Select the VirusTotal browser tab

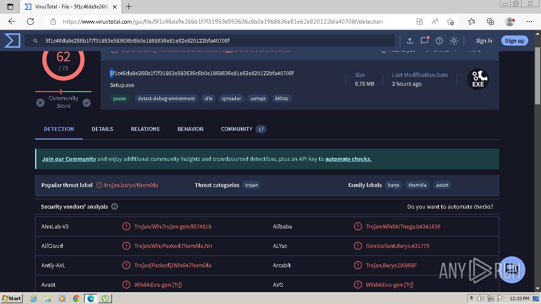click(71, 7)
